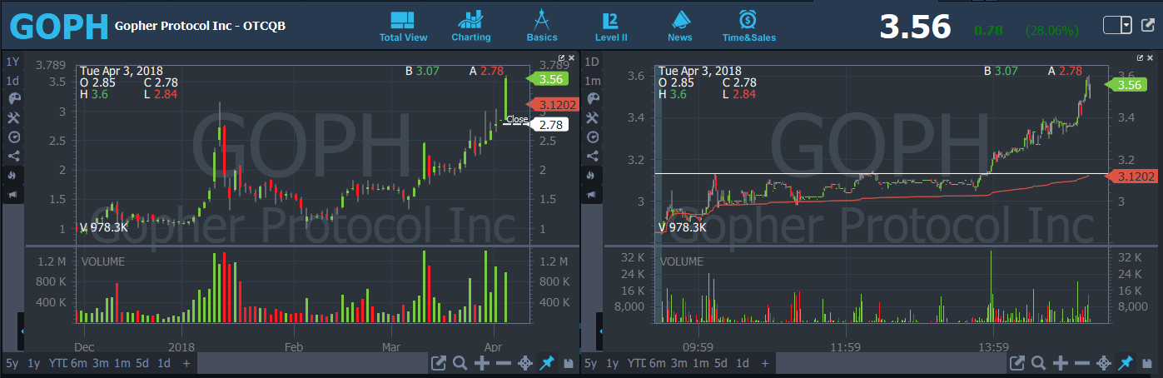Image resolution: width=1163 pixels, height=378 pixels.
Task: Toggle the flame indicator beside the daily chart
Action: tap(12, 175)
